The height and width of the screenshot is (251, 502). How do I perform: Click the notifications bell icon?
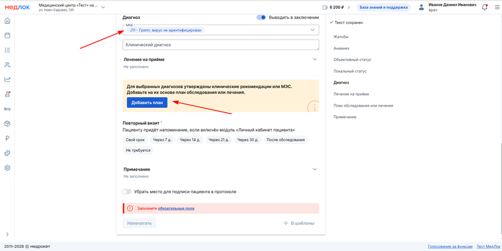(x=484, y=8)
